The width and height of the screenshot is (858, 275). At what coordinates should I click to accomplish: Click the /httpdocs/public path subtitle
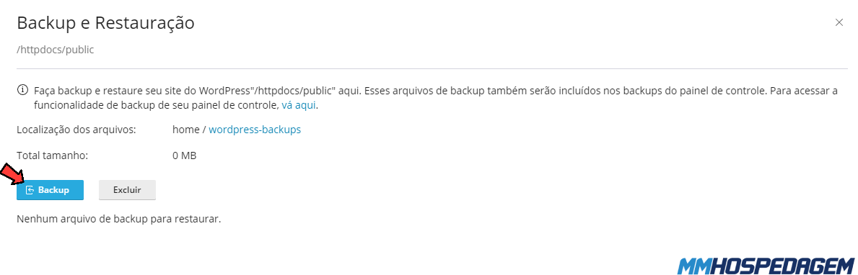[x=56, y=50]
